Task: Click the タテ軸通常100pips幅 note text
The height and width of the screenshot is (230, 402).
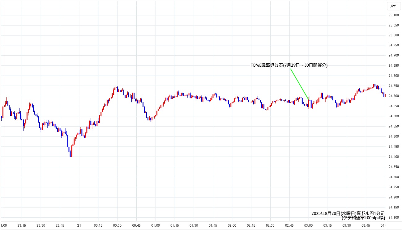Action: [363, 218]
